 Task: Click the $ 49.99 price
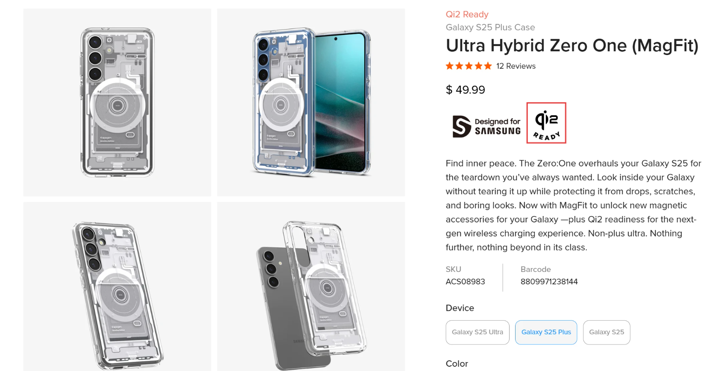pyautogui.click(x=465, y=90)
